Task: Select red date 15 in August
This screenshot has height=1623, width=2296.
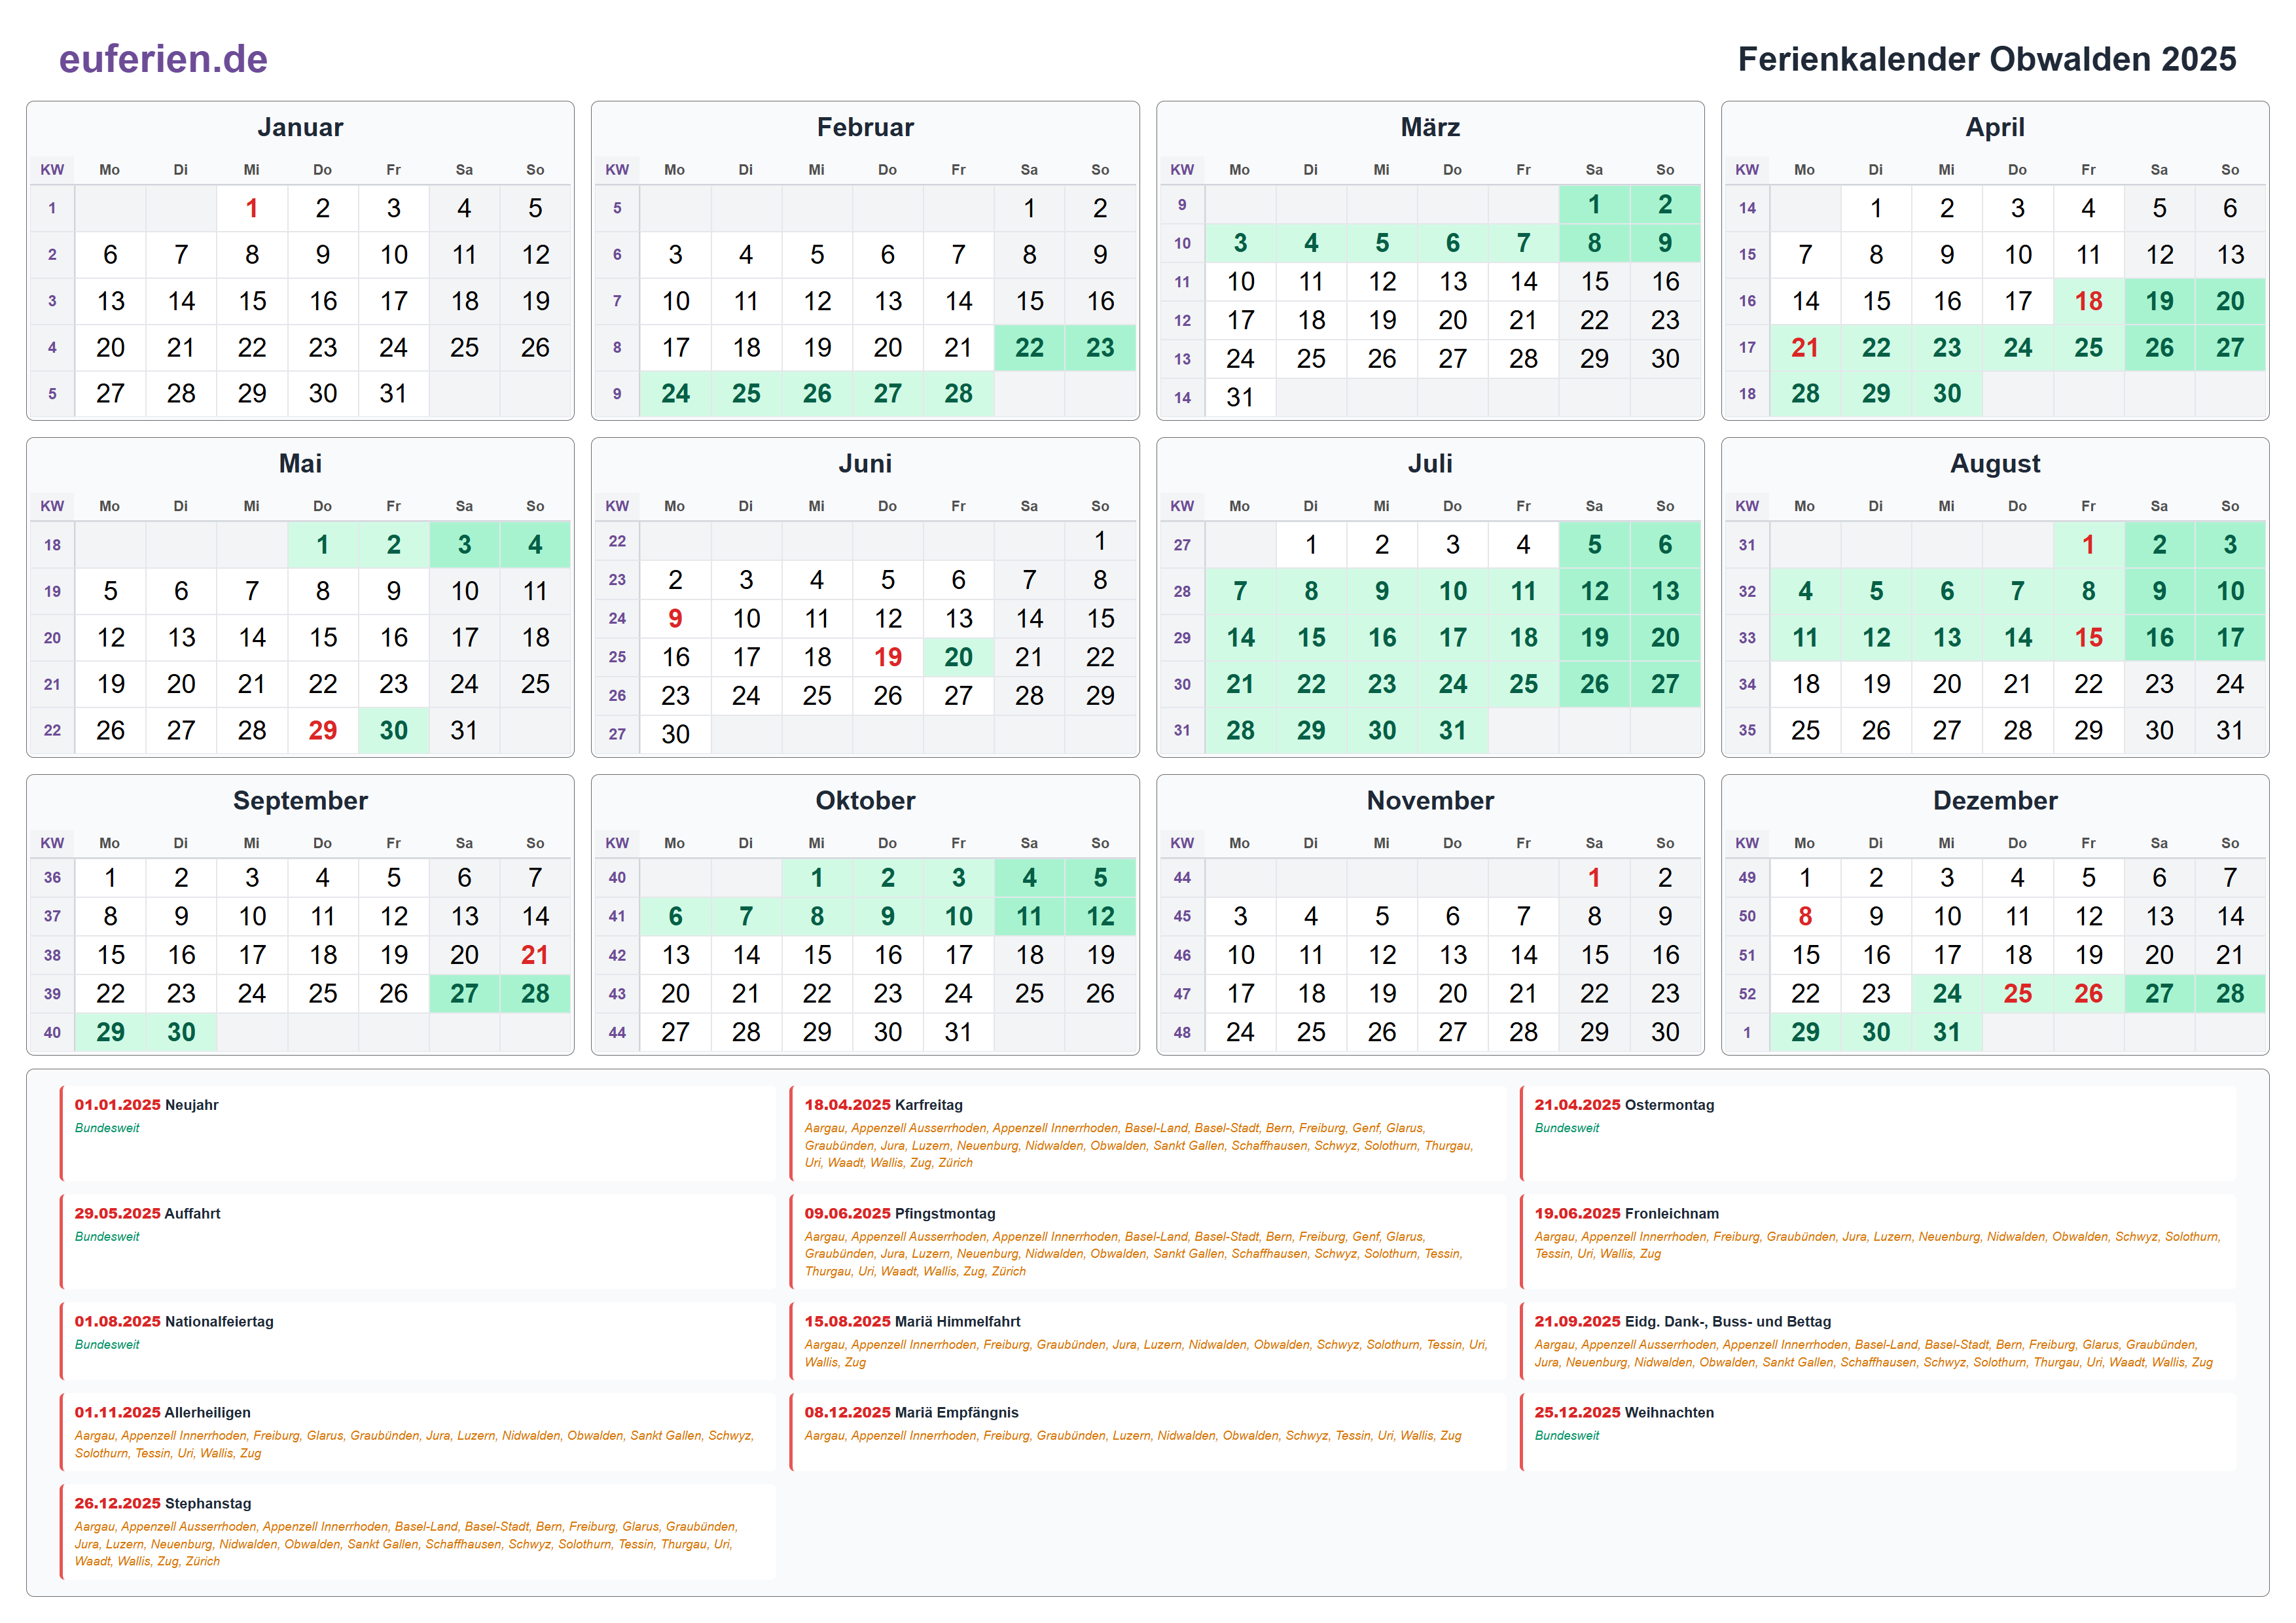Action: (2088, 637)
